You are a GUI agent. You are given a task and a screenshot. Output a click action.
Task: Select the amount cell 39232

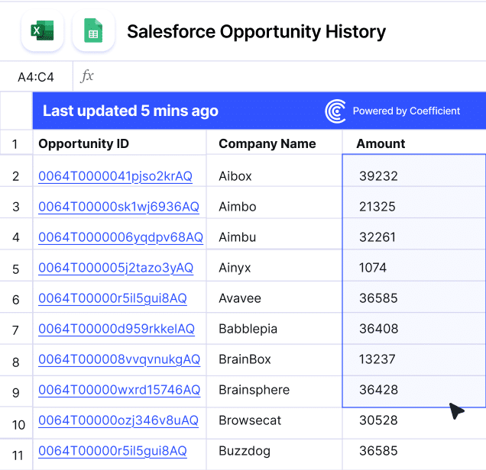pyautogui.click(x=414, y=171)
